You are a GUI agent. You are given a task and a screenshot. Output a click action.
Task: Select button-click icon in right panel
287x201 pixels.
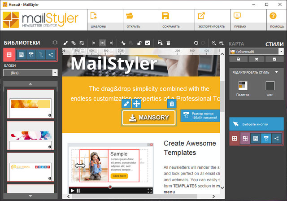(266, 138)
